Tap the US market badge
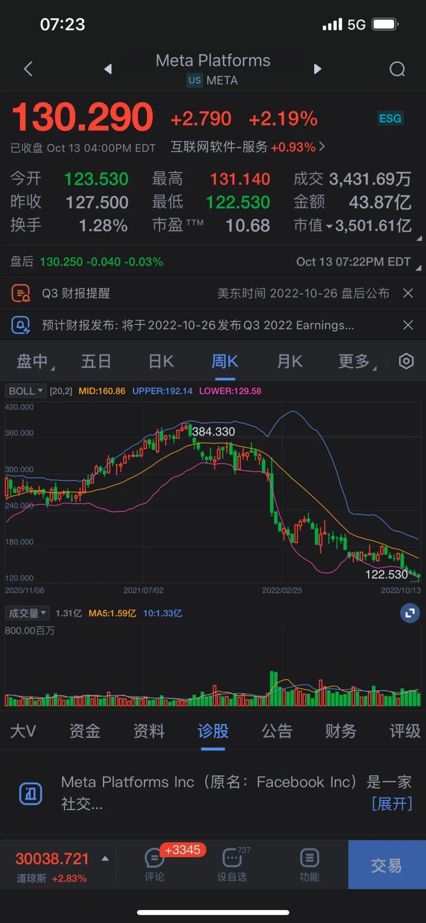Viewport: 426px width, 923px height. [195, 80]
